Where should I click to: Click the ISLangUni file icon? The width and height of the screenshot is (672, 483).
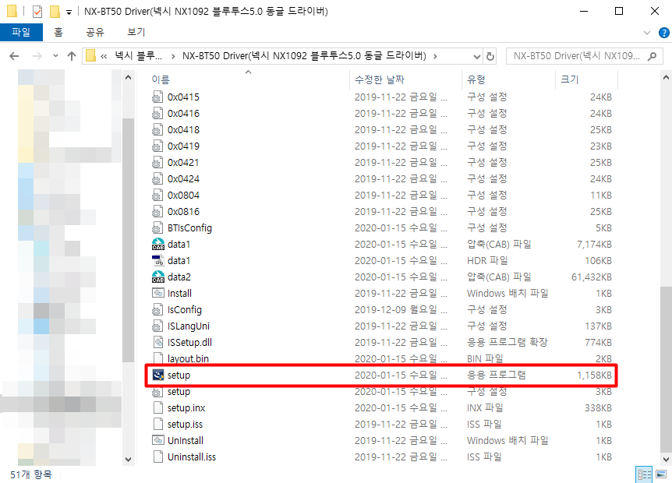(x=157, y=326)
